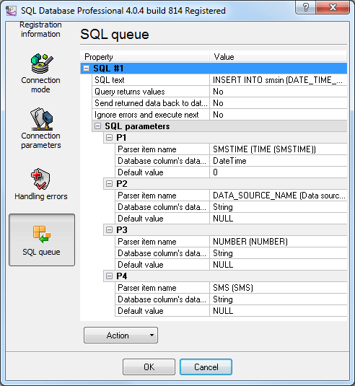Switch to SQL queue label
Viewport: 355px width, 386px height.
pos(41,252)
